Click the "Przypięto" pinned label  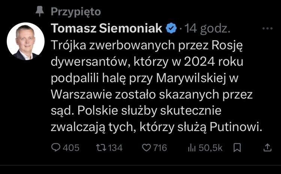76,12
